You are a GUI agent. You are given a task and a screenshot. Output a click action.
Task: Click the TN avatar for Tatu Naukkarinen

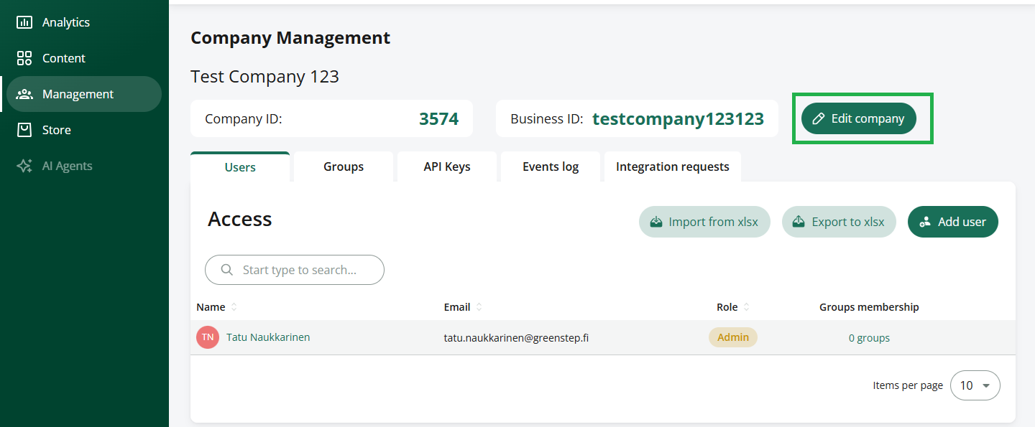click(x=208, y=337)
